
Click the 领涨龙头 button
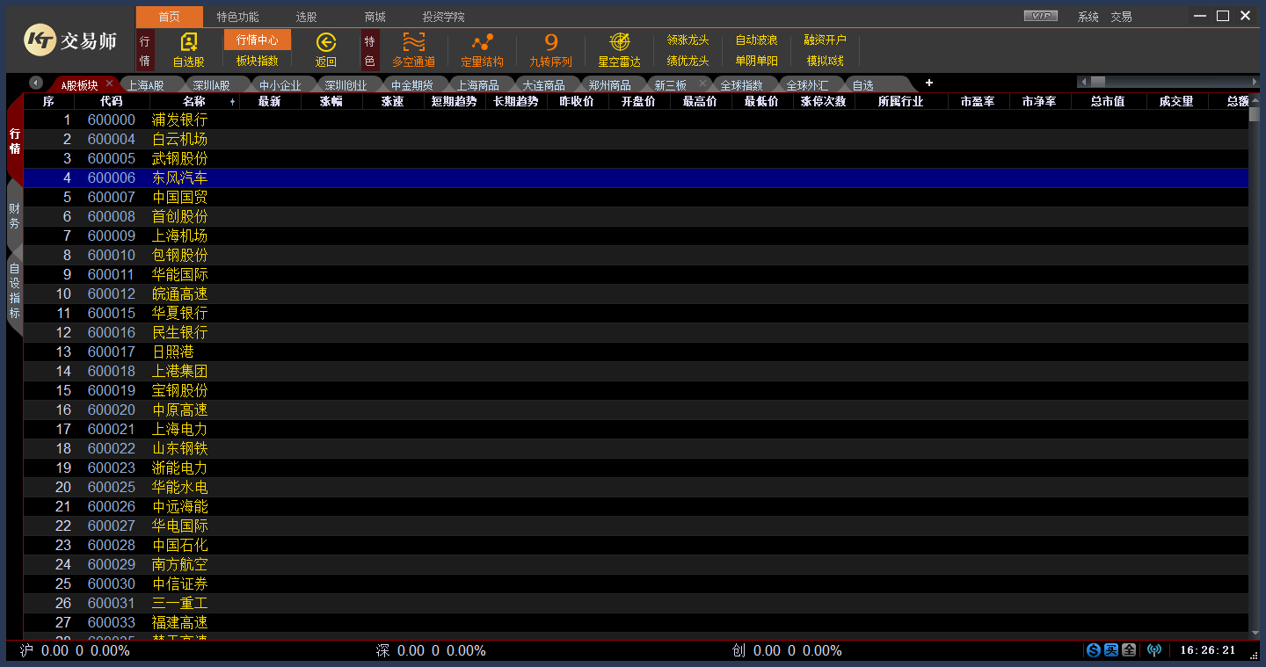(x=688, y=40)
